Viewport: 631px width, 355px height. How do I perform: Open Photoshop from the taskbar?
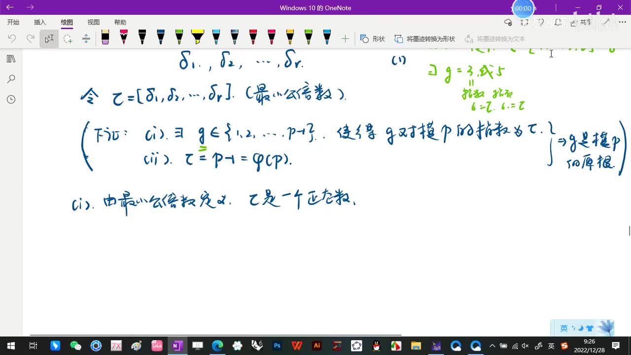coord(277,346)
